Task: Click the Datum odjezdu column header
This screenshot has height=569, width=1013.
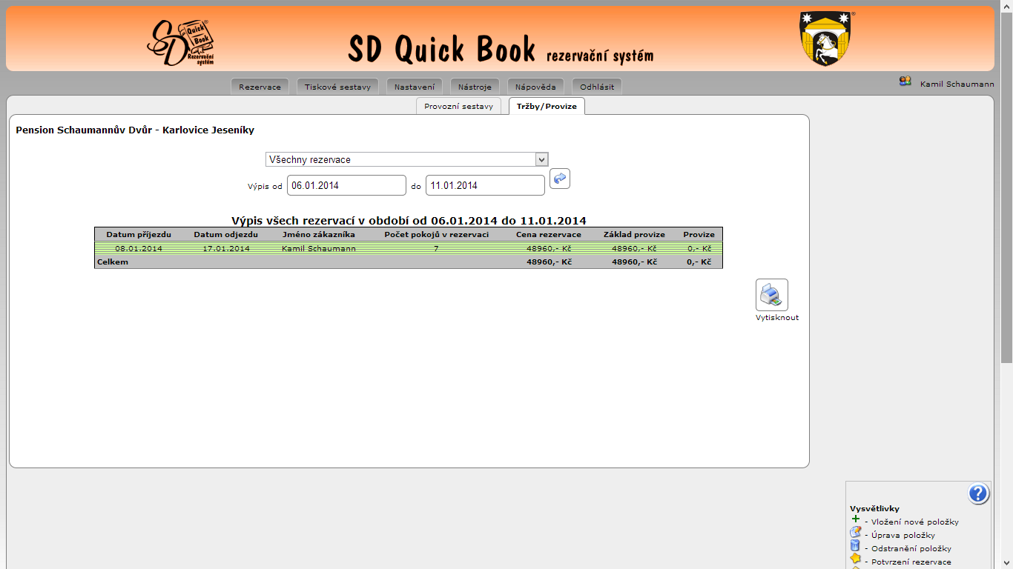Action: (226, 234)
